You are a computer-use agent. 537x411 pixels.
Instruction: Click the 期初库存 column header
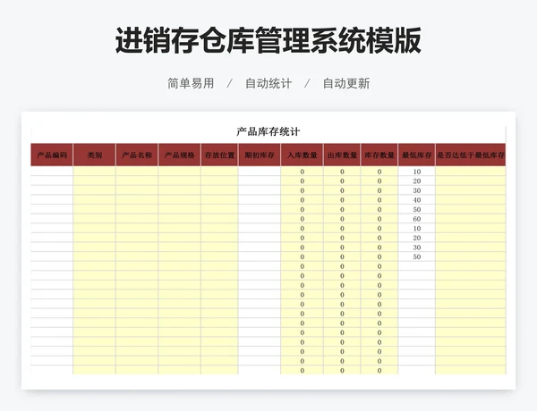point(260,155)
